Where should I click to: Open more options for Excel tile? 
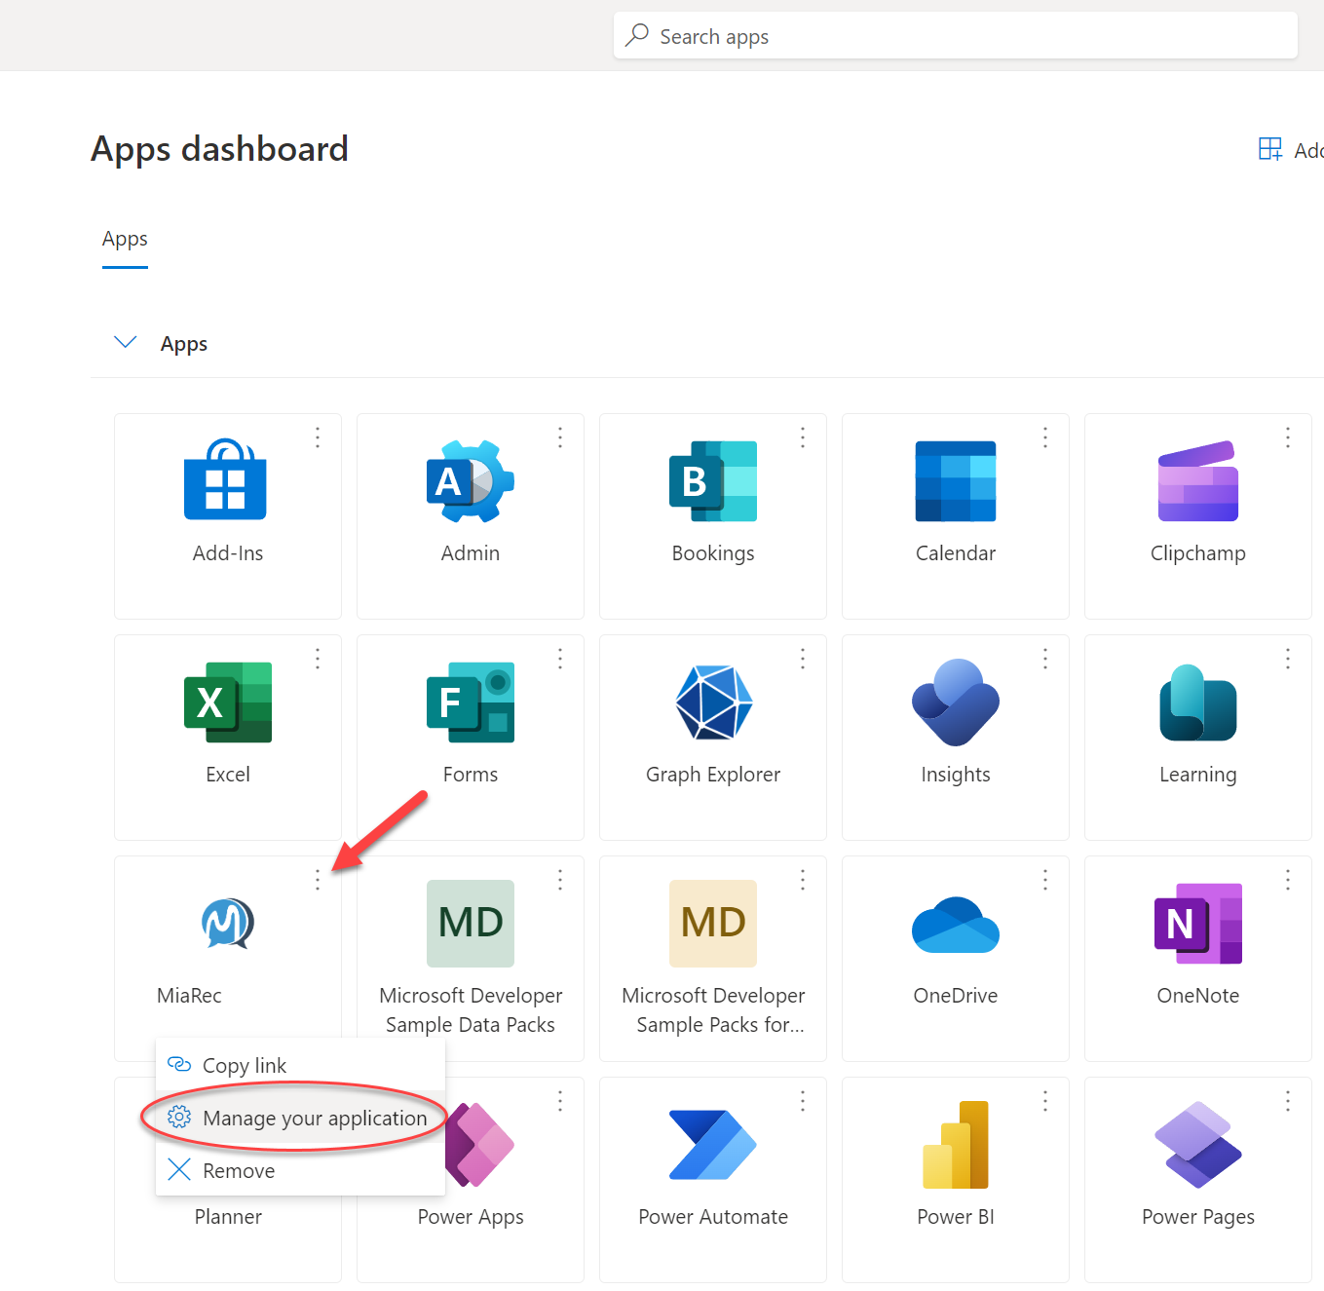(x=318, y=659)
